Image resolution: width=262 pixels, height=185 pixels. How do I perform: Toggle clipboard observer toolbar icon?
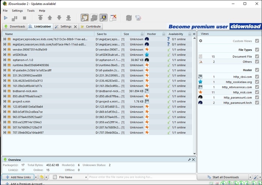click(x=85, y=18)
